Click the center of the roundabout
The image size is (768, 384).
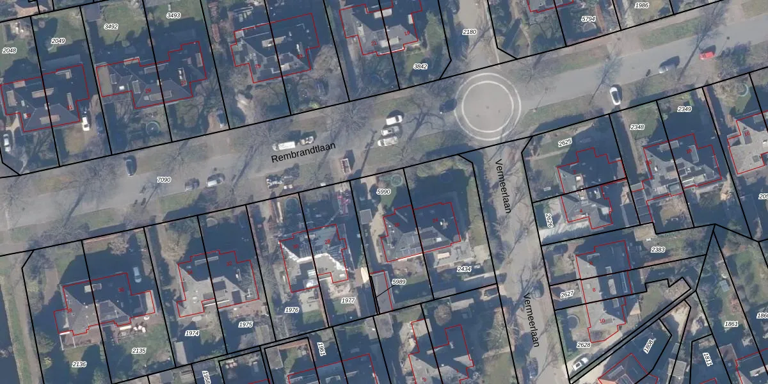click(488, 104)
